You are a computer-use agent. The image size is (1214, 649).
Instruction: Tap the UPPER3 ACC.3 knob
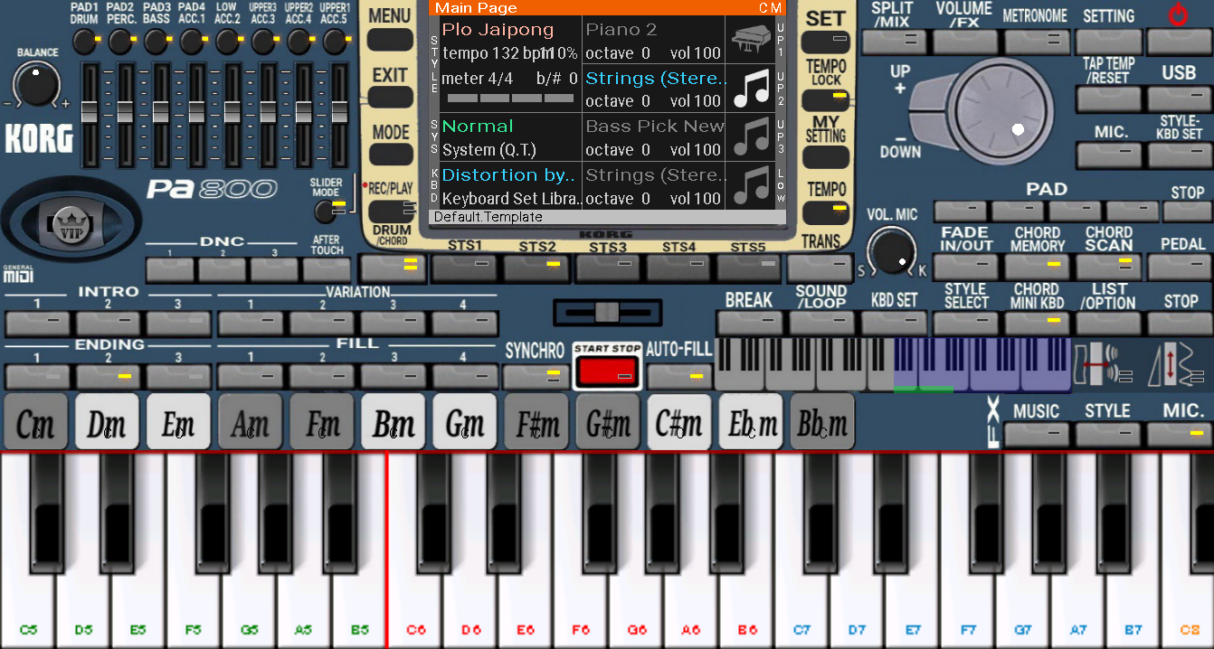tap(263, 41)
